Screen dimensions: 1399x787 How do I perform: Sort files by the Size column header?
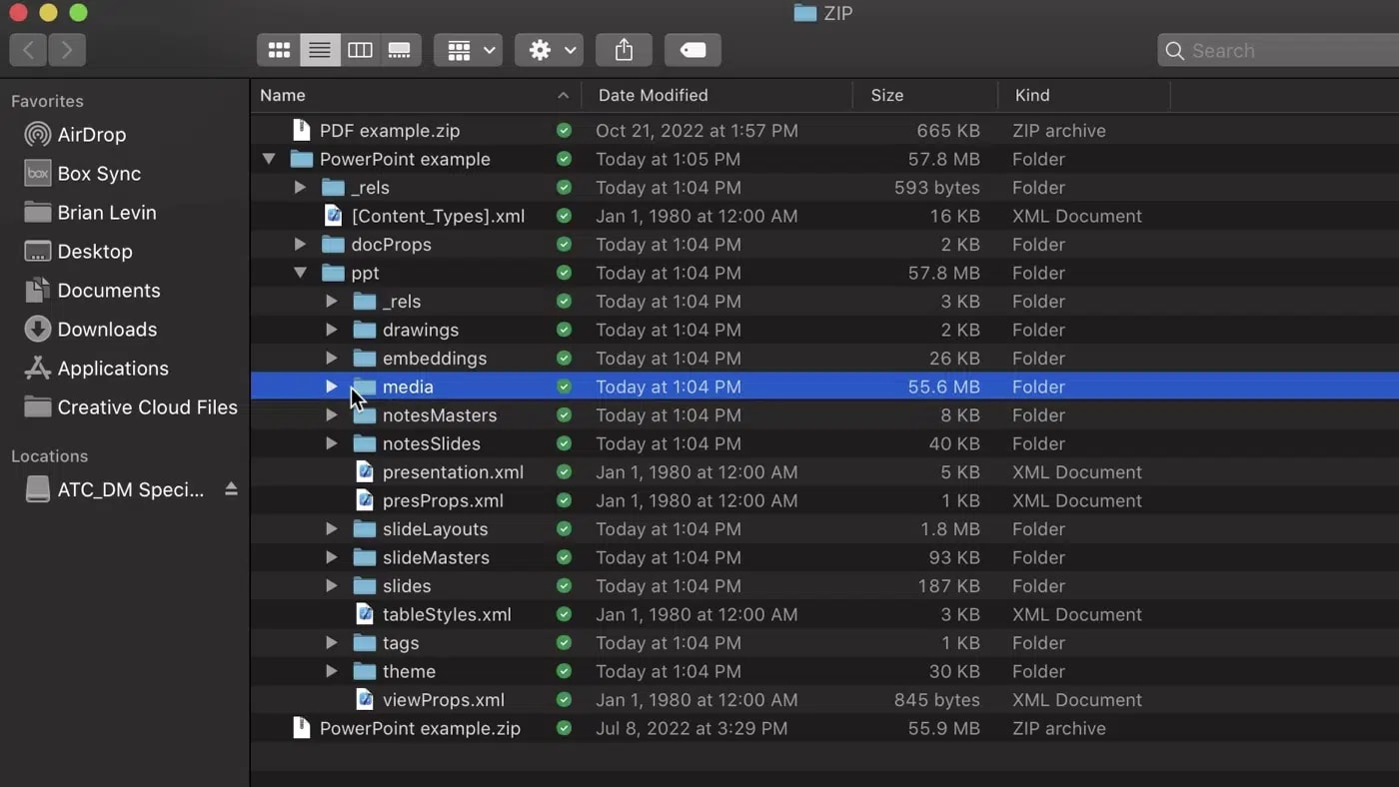[x=886, y=95]
